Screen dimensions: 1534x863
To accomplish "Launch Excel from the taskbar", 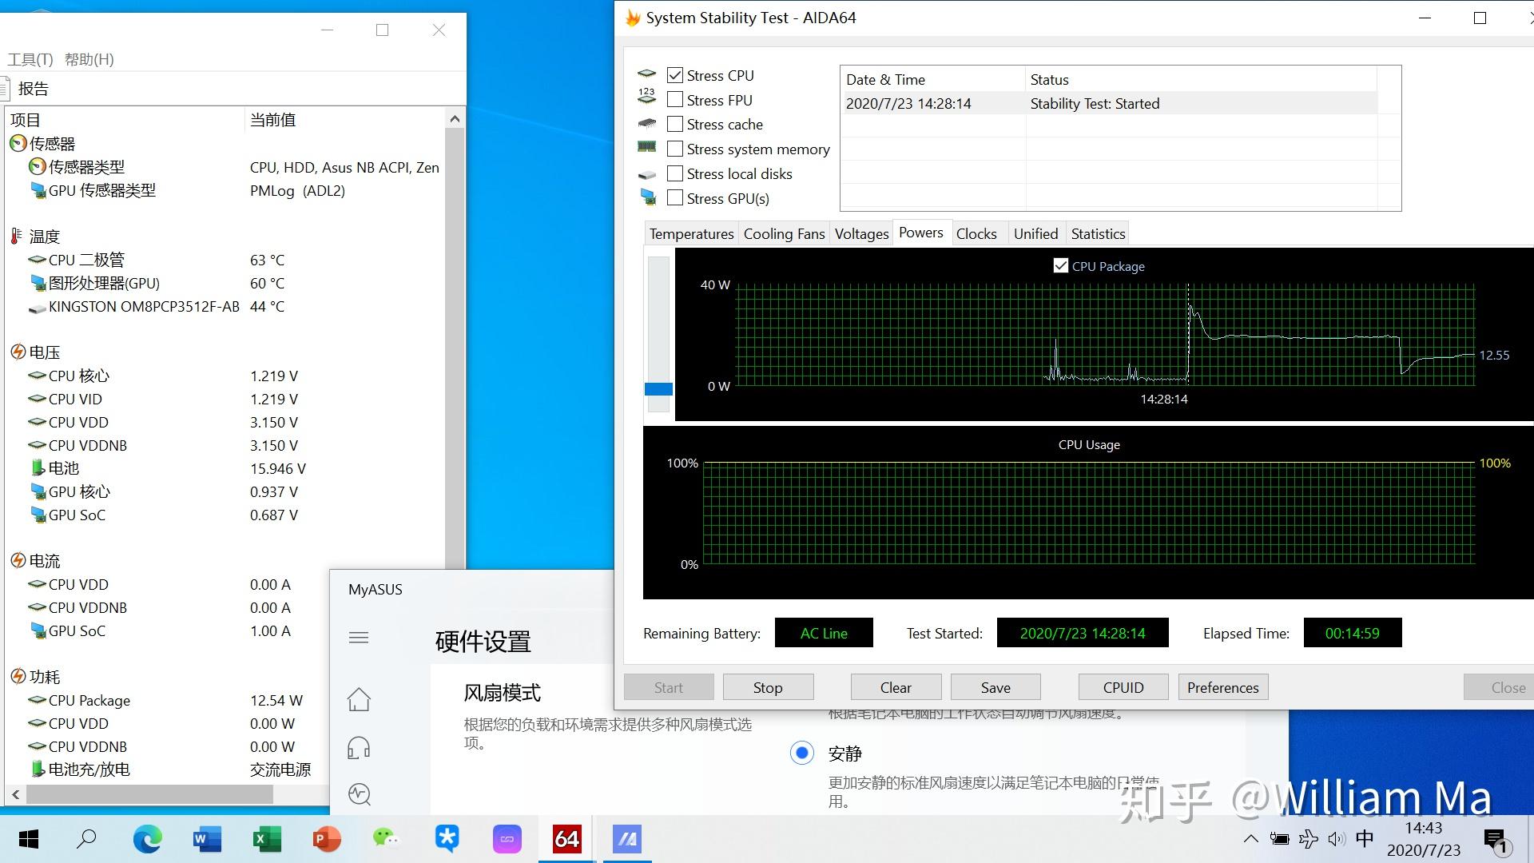I will coord(267,839).
